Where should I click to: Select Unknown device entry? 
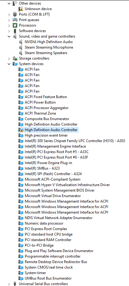(x=38, y=9)
